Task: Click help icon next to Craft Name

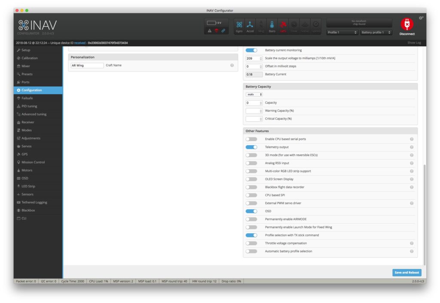Action: [x=232, y=66]
